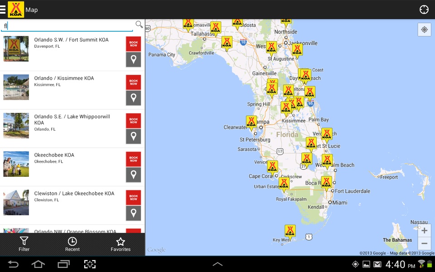Select the Key West KOA map marker
Screen dimensions: 435x272
click(290, 232)
